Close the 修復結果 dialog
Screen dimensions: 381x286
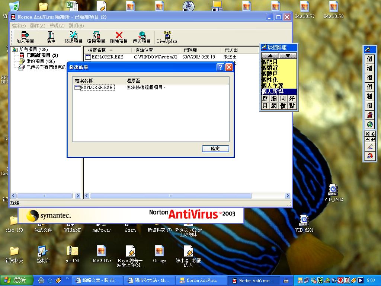[229, 67]
